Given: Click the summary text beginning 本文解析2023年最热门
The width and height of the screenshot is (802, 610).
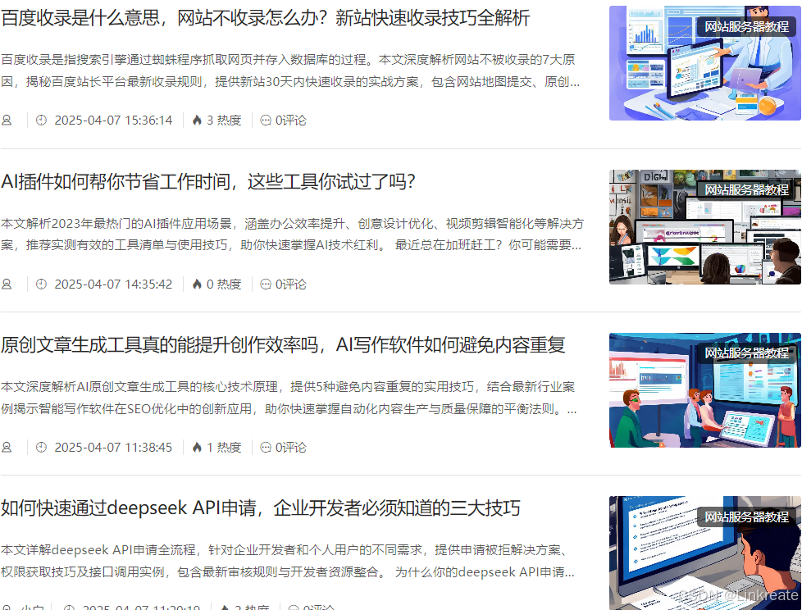Looking at the screenshot, I should pyautogui.click(x=292, y=234).
